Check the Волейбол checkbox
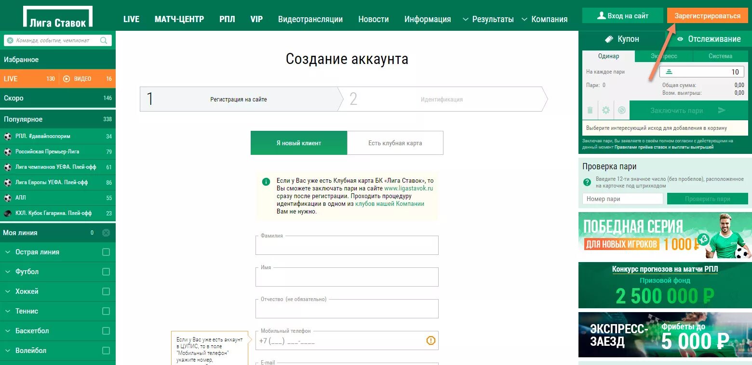 (x=106, y=351)
